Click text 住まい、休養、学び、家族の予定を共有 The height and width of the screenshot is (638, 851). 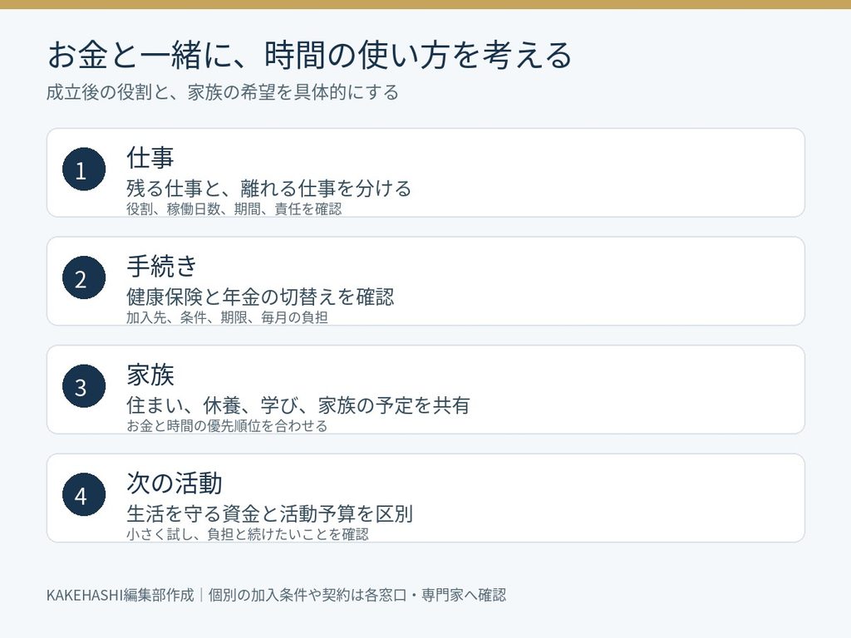(298, 405)
